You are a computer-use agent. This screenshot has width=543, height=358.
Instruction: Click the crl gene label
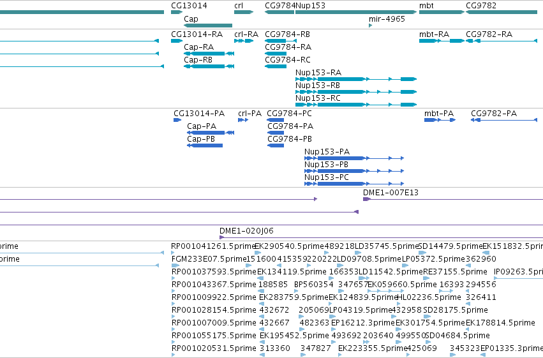239,6
